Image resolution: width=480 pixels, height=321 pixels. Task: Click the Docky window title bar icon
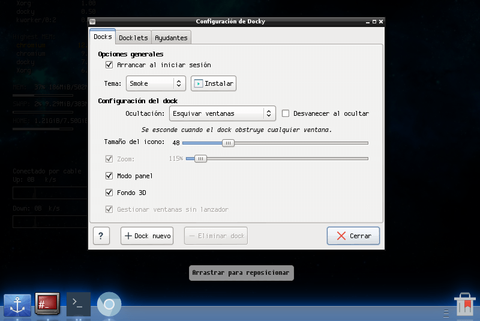[92, 22]
